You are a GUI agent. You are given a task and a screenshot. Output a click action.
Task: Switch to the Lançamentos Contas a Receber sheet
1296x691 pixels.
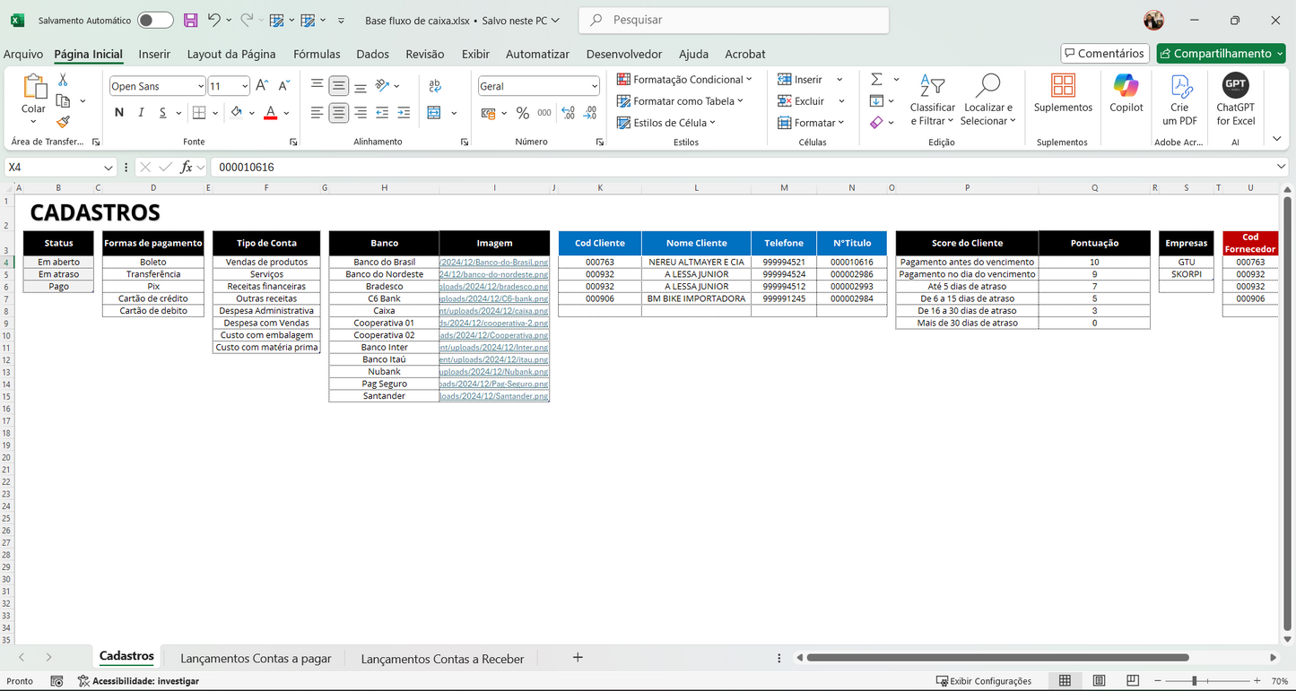441,659
